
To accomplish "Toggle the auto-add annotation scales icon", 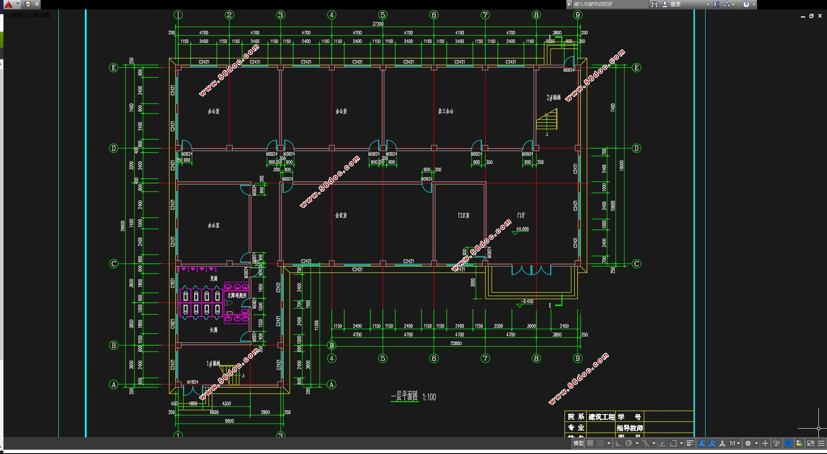I will coord(712,443).
